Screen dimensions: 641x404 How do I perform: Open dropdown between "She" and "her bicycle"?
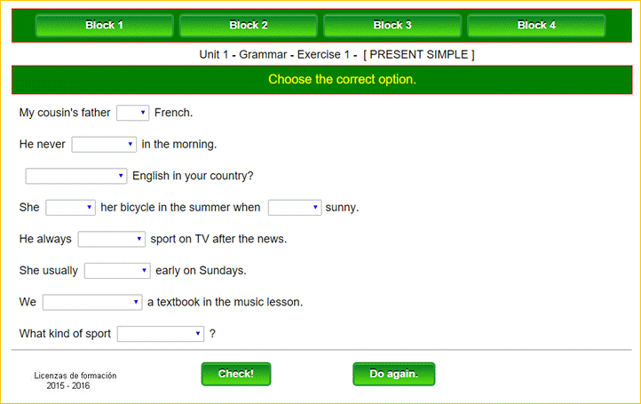coord(70,208)
